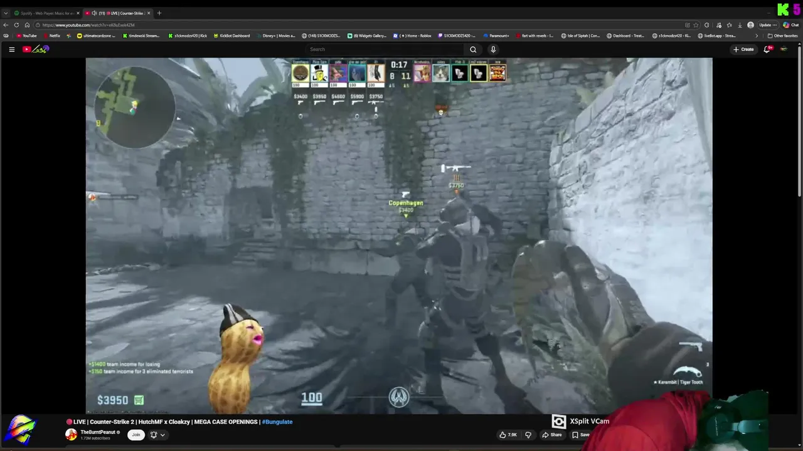Open the YouTube hamburger guide menu

pyautogui.click(x=11, y=49)
